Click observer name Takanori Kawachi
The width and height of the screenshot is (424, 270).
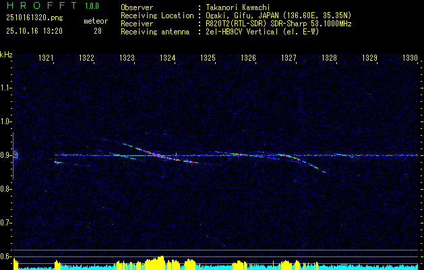[x=238, y=7]
